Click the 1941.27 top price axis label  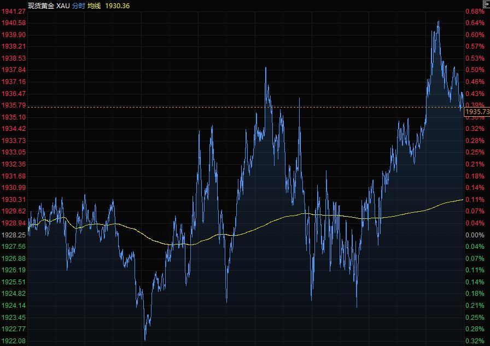14,11
